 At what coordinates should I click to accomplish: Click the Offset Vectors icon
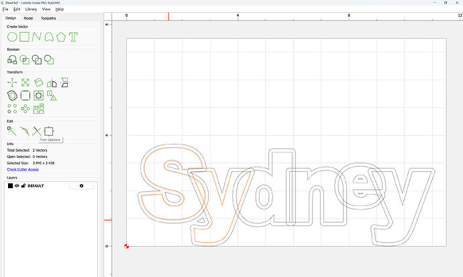(12, 96)
